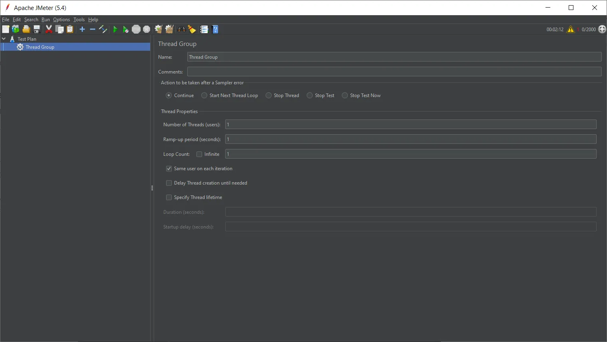Start test with no pauses icon
The height and width of the screenshot is (342, 607).
click(x=126, y=29)
